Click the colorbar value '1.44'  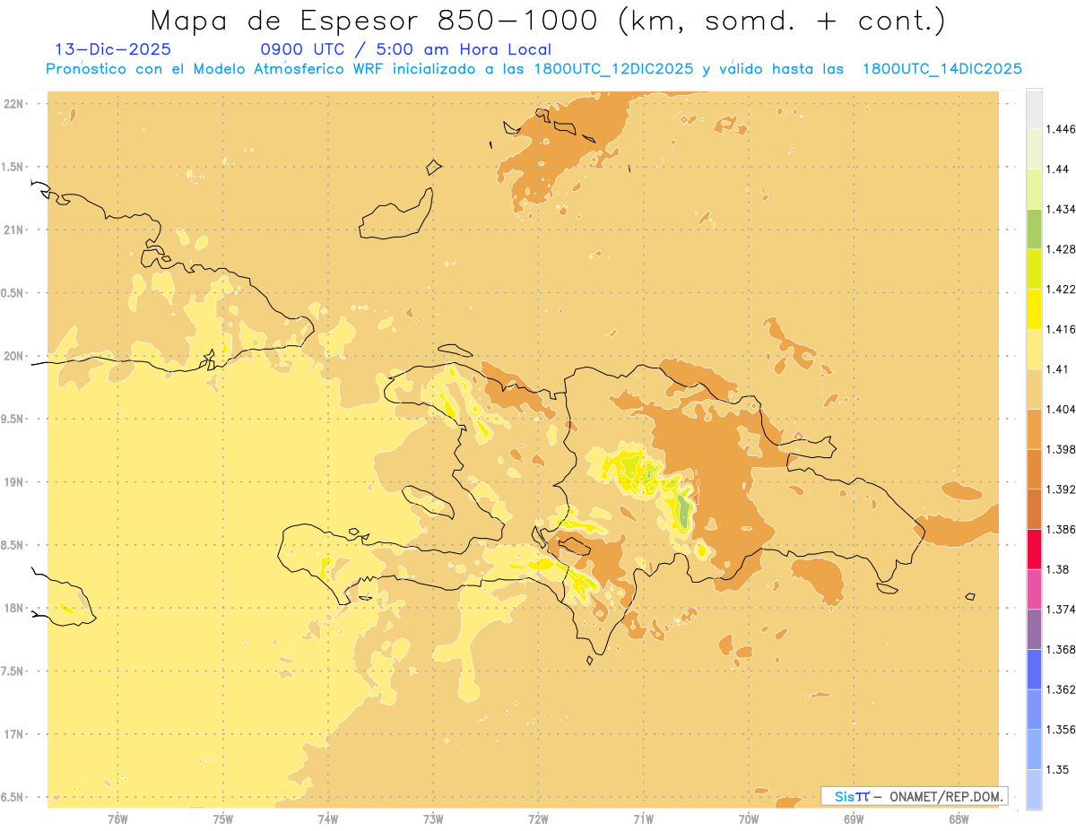point(1058,169)
